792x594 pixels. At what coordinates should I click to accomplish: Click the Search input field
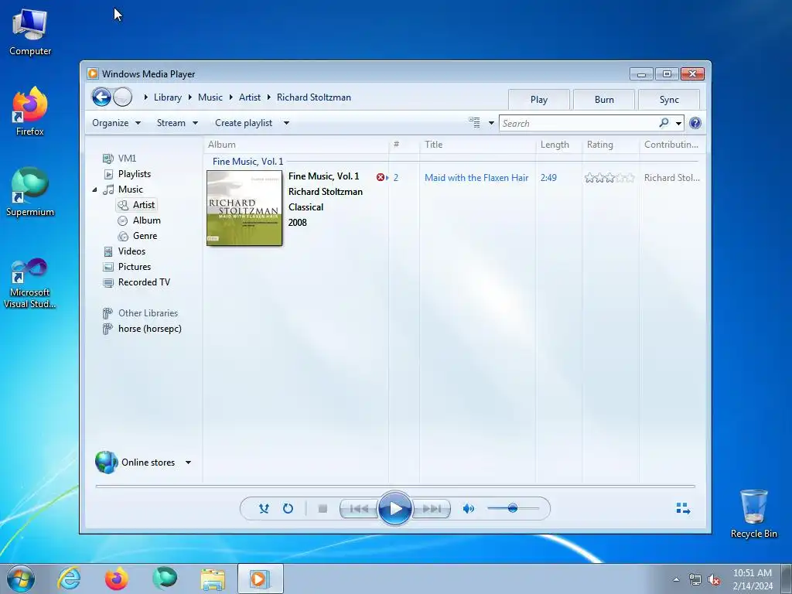(579, 123)
